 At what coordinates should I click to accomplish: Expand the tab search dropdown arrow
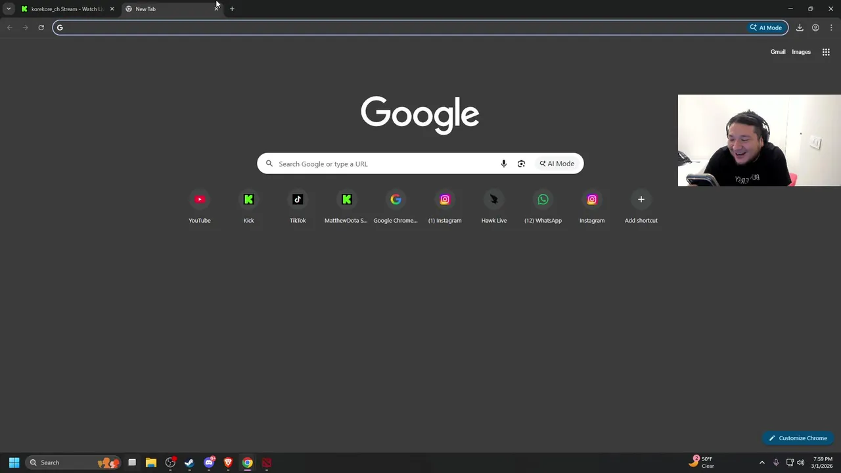pyautogui.click(x=9, y=9)
